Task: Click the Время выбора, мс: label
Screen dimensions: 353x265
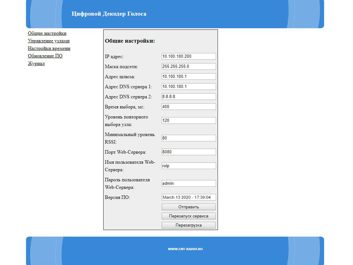Action: click(125, 107)
